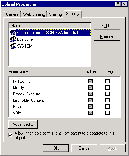Click the Everyone group icon

13,39
